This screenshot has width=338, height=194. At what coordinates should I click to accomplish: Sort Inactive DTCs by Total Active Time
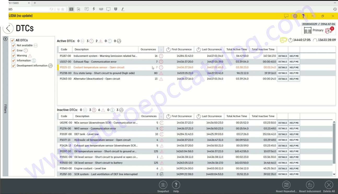coord(237,116)
